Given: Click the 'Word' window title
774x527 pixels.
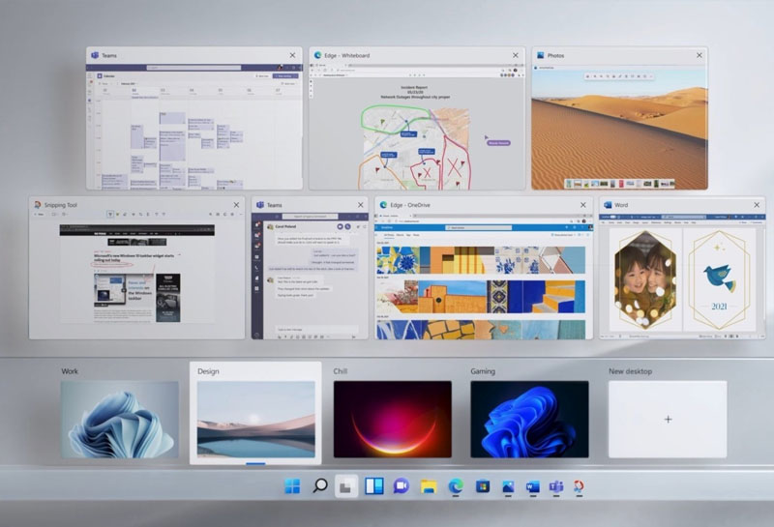Looking at the screenshot, I should 621,205.
